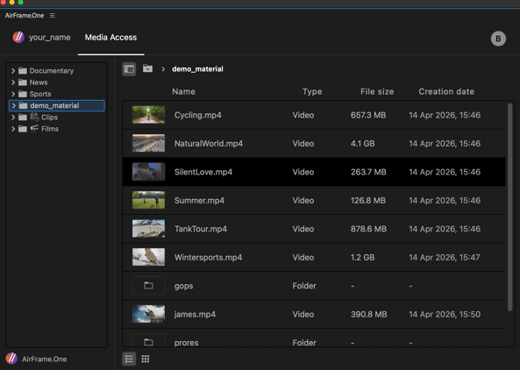Image resolution: width=520 pixels, height=370 pixels.
Task: Expand the Documentary folder
Action: pyautogui.click(x=13, y=71)
